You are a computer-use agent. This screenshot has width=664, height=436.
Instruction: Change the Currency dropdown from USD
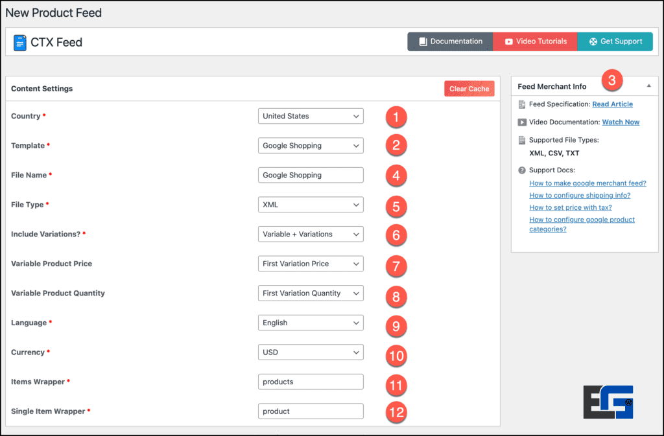(x=311, y=352)
